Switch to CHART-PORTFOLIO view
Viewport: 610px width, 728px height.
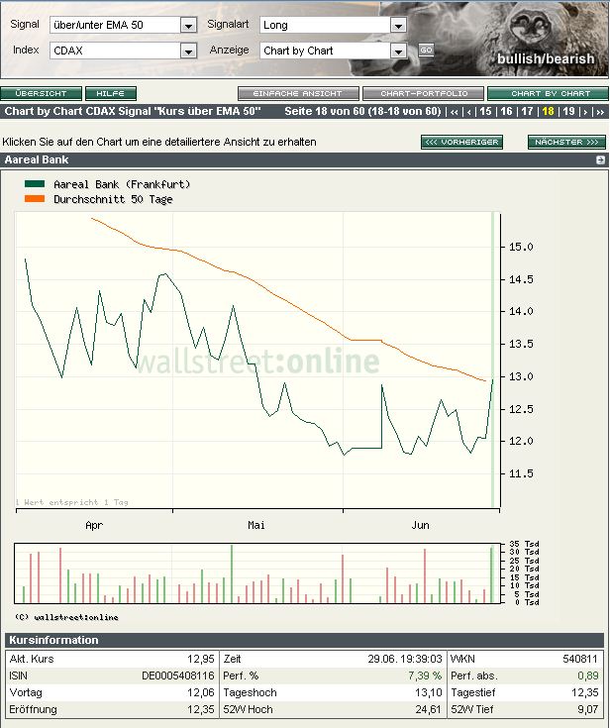coord(424,93)
